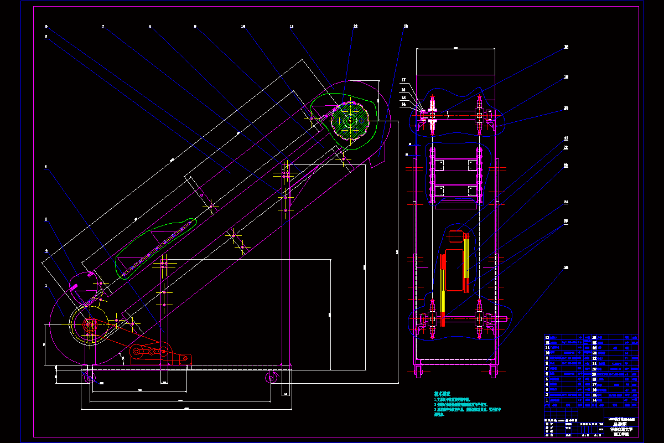The width and height of the screenshot is (664, 443).
Task: Click the right caster wheel of front view
Action: pos(270,377)
